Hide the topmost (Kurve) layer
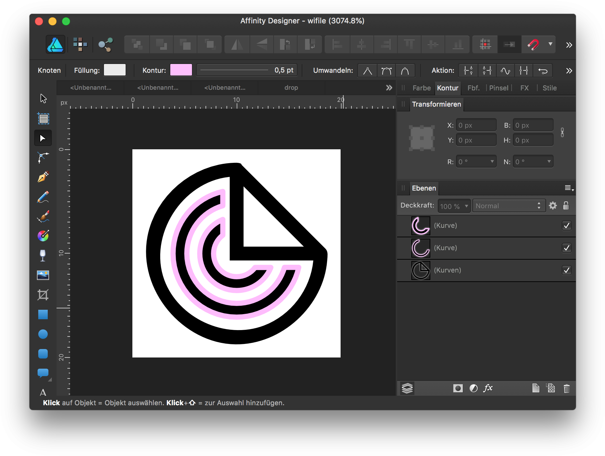Screen dimensions: 605x456 click(566, 225)
